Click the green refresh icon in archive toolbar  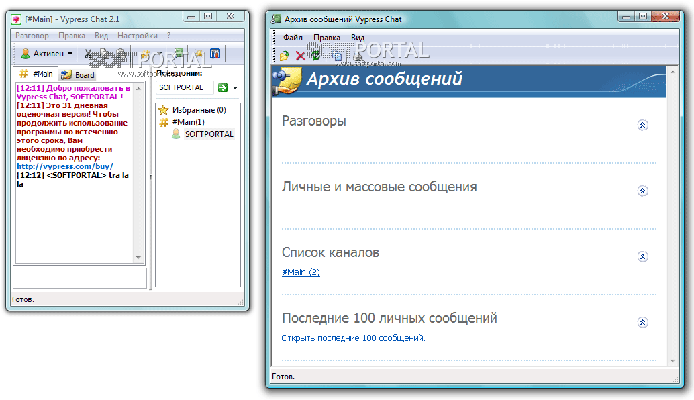[x=315, y=56]
